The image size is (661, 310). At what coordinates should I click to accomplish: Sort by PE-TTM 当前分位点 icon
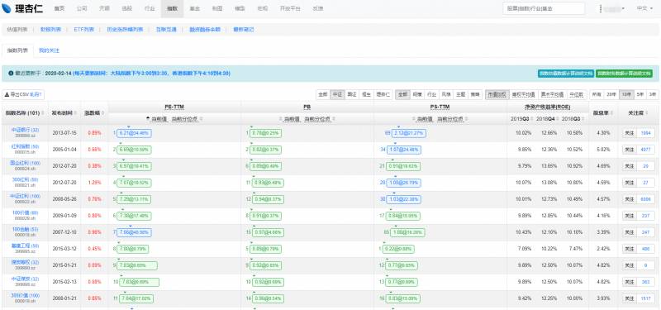(x=201, y=119)
